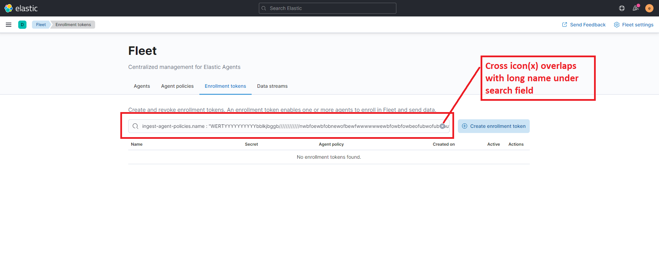Click the Fleet settings gear icon
The image size is (659, 254).
pyautogui.click(x=617, y=25)
